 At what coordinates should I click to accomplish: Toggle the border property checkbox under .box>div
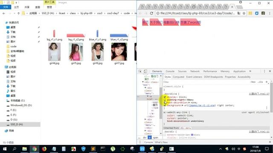pos(165,135)
